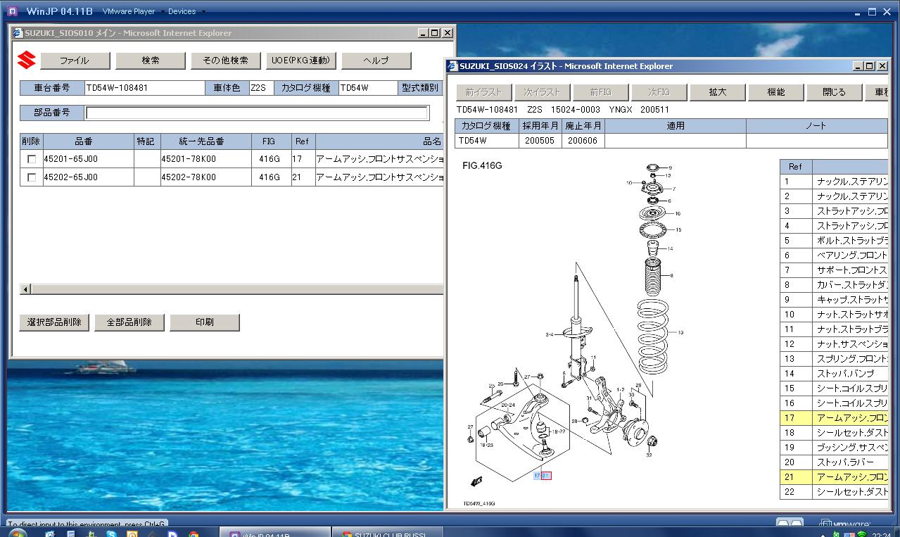Image resolution: width=900 pixels, height=537 pixels.
Task: Click the 削除 column header
Action: 32,141
